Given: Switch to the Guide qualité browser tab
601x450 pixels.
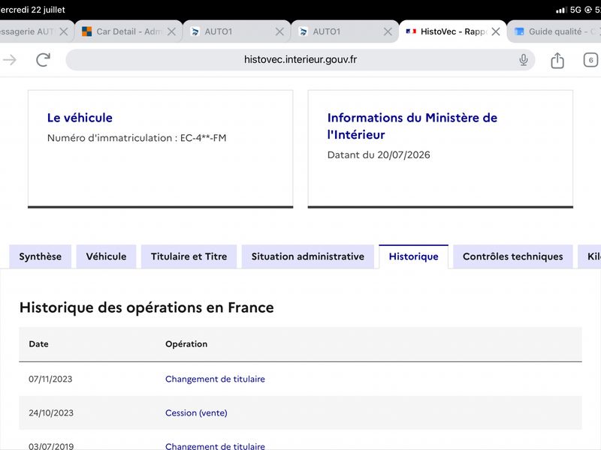Looking at the screenshot, I should click(556, 31).
